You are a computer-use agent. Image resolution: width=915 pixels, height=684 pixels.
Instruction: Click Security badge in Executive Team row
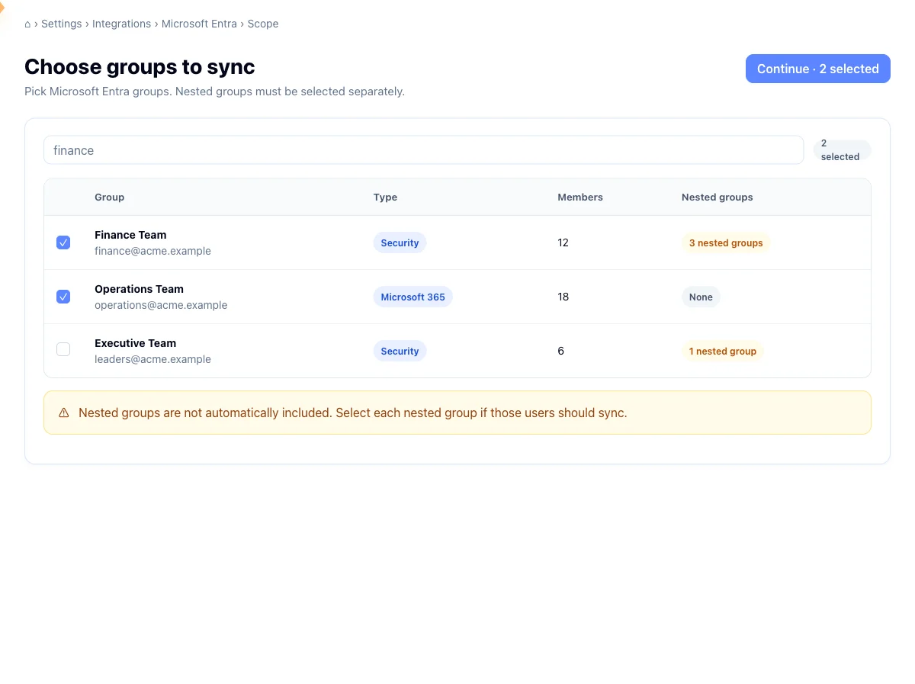400,351
